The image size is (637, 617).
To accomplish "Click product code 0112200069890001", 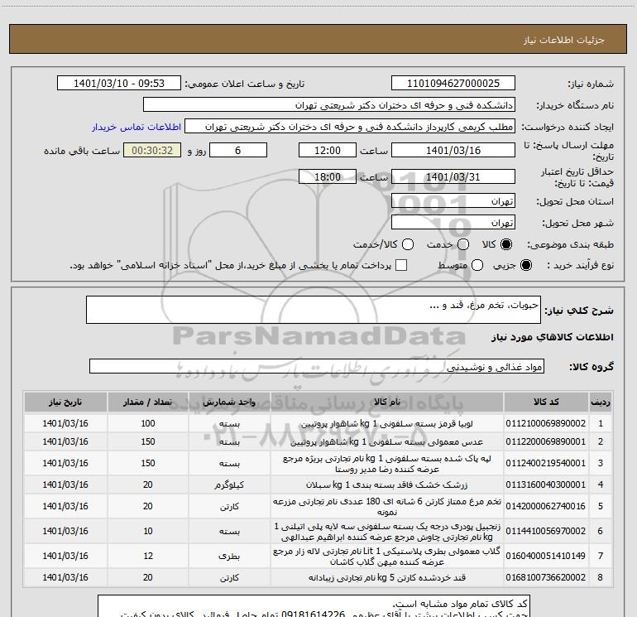I will click(x=546, y=441).
